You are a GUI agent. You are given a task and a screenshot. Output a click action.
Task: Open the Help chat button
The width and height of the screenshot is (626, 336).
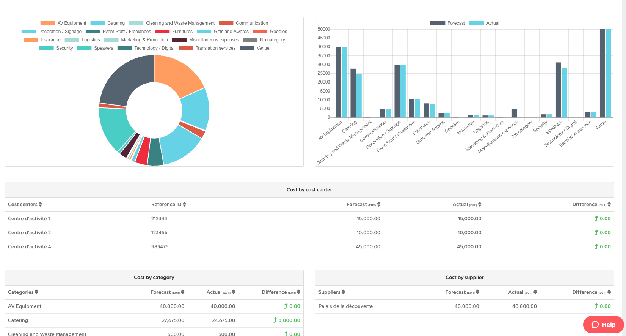click(x=603, y=325)
